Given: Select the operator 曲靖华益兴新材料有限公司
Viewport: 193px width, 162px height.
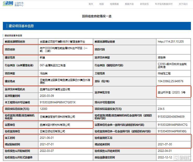Looking at the screenshot, I should click(55, 125).
